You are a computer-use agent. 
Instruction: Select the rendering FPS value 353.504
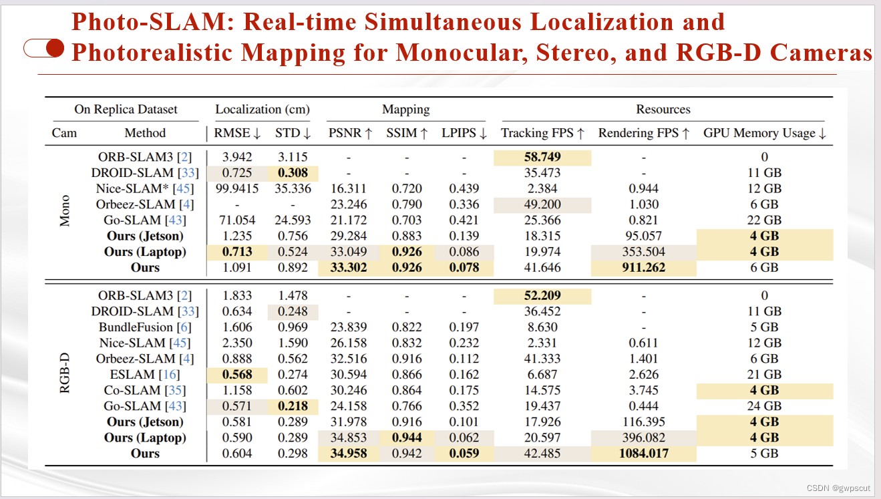[x=643, y=252]
